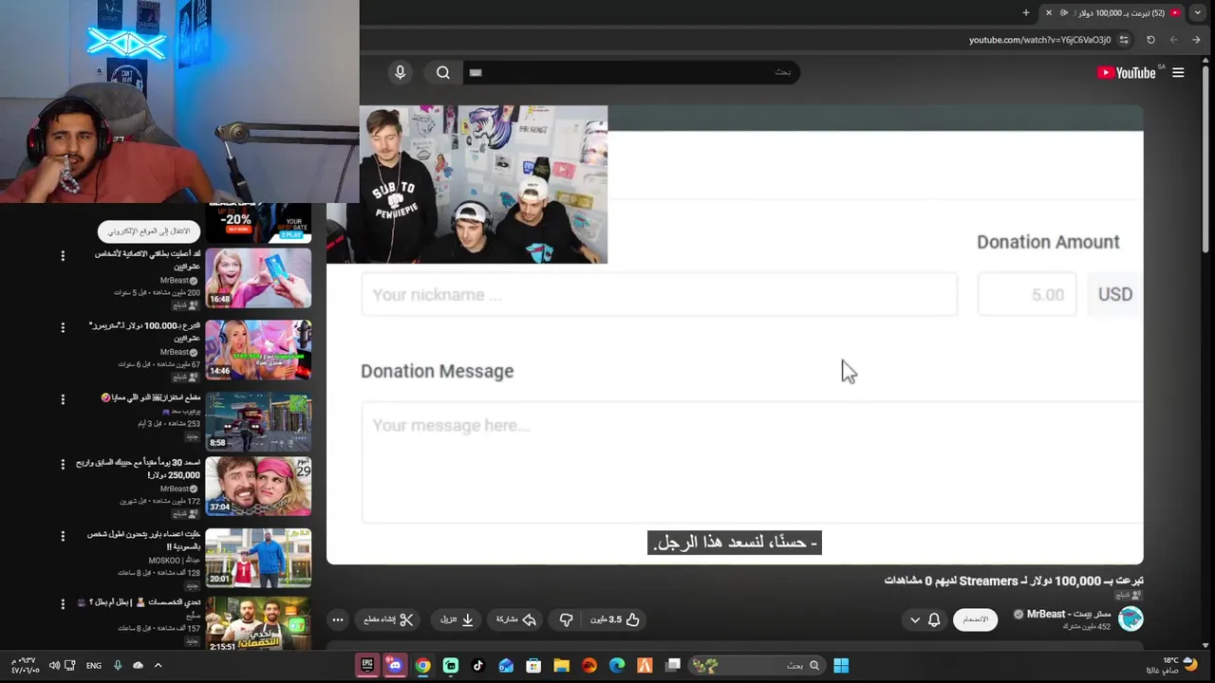
Task: Open more actions three-dot menu under video
Action: pos(338,619)
